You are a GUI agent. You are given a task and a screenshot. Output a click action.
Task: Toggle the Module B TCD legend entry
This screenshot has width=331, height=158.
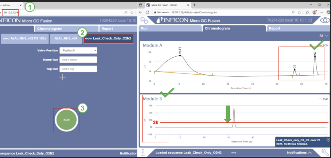point(323,99)
